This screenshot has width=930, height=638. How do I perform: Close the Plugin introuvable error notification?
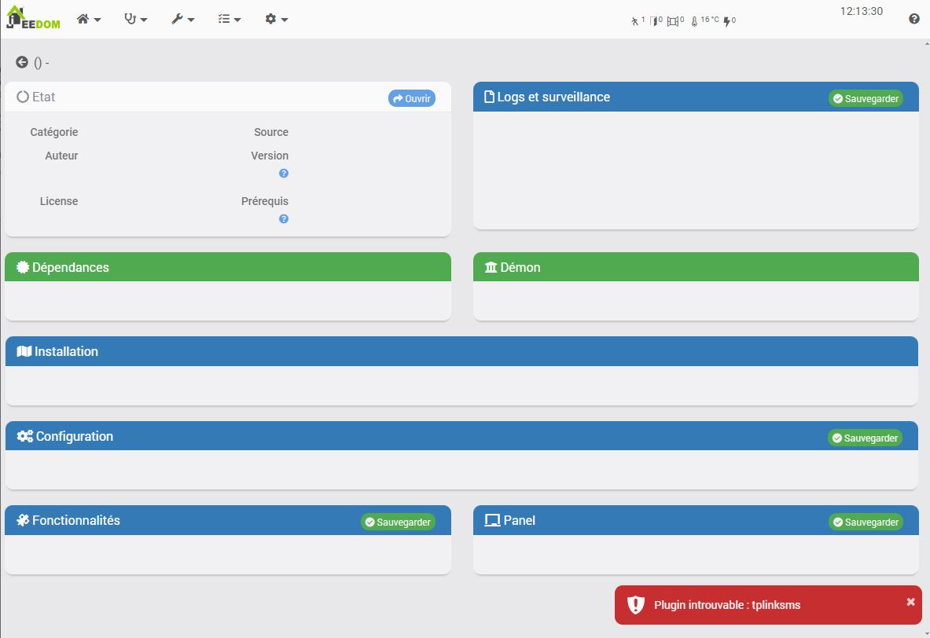coord(910,602)
